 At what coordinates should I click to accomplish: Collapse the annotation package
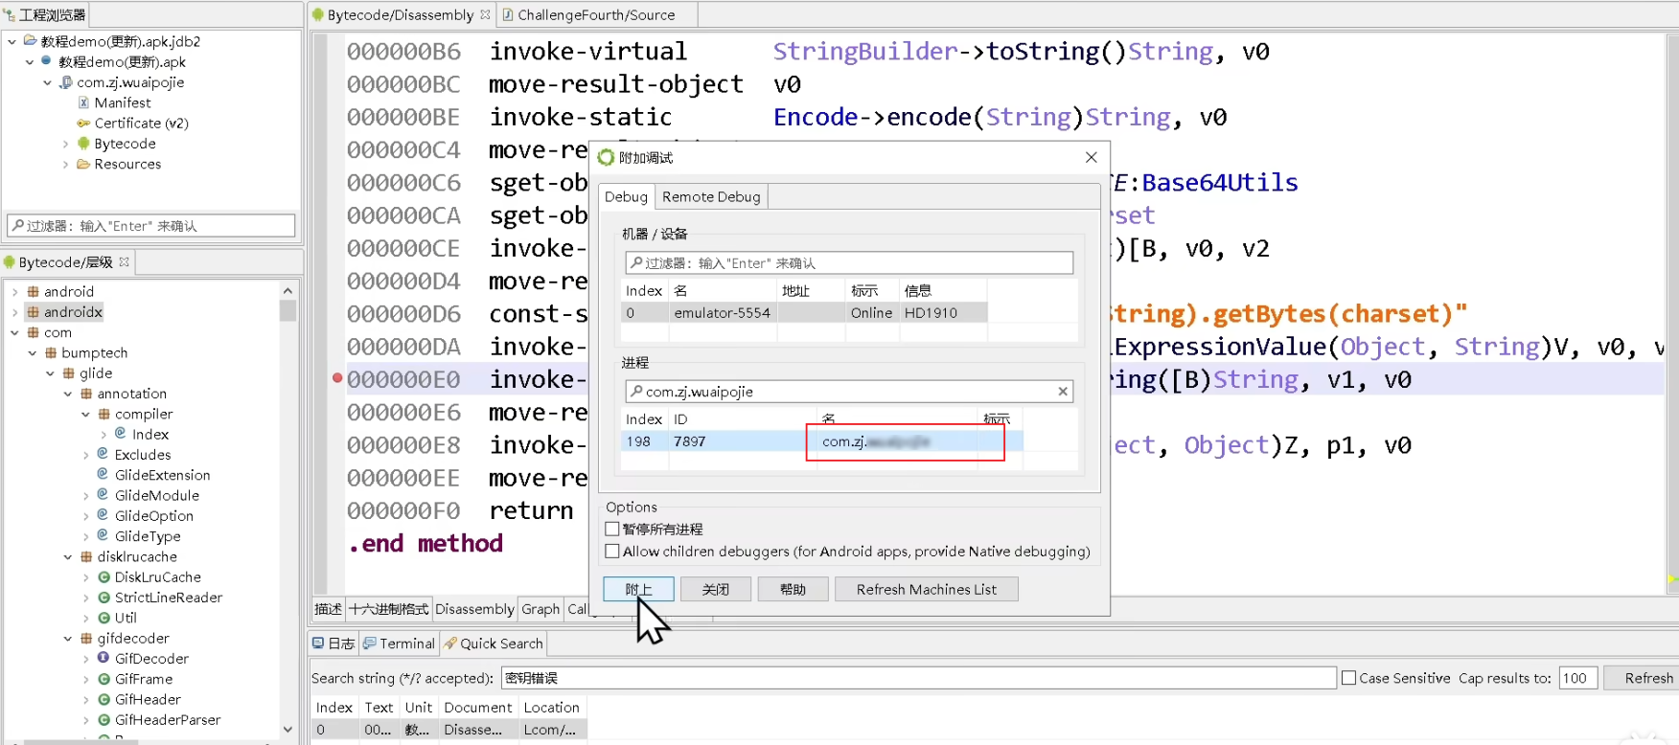click(68, 394)
